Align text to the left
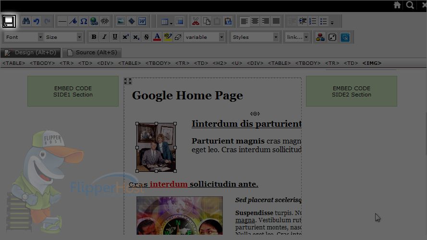Viewport: 427px width, 240px height. click(x=244, y=21)
